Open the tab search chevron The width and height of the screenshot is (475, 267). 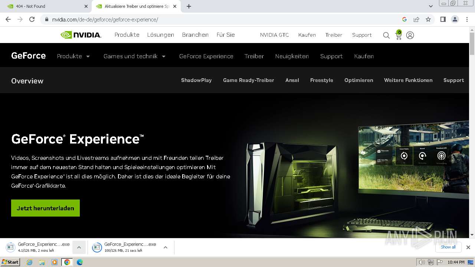pos(430,6)
